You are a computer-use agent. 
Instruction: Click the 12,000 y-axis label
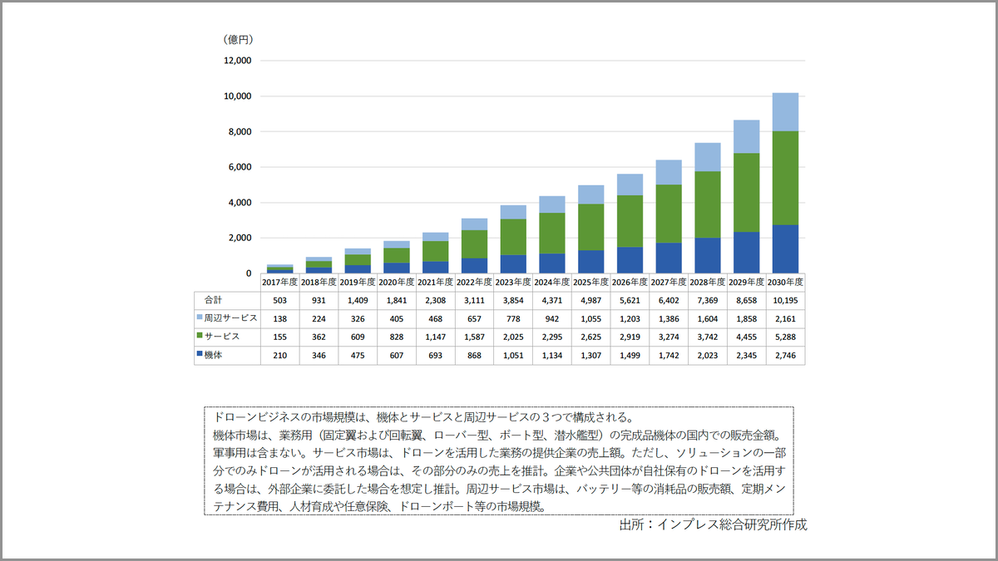coord(236,61)
